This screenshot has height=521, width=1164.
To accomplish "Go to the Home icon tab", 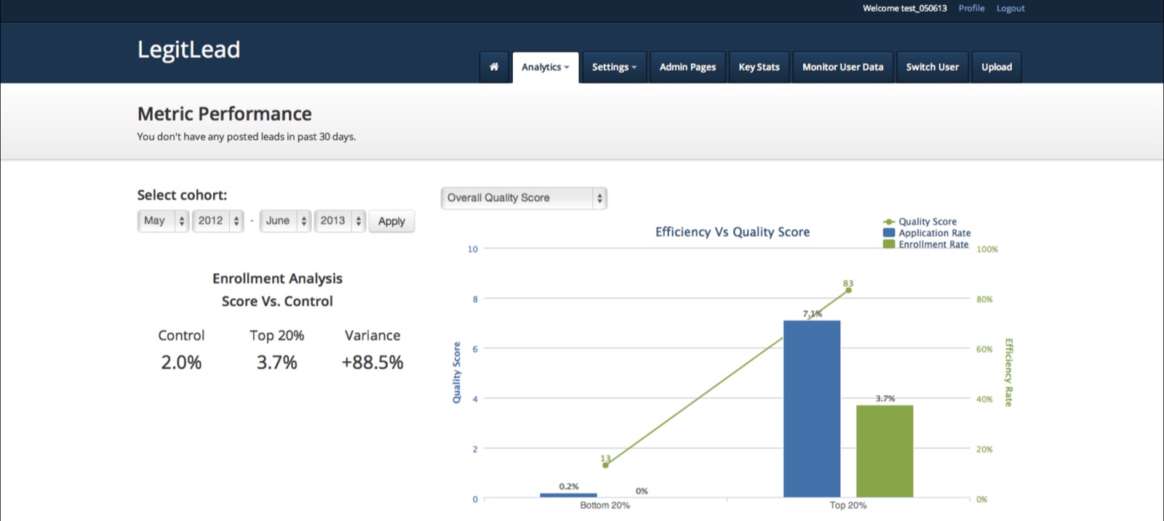I will [494, 67].
